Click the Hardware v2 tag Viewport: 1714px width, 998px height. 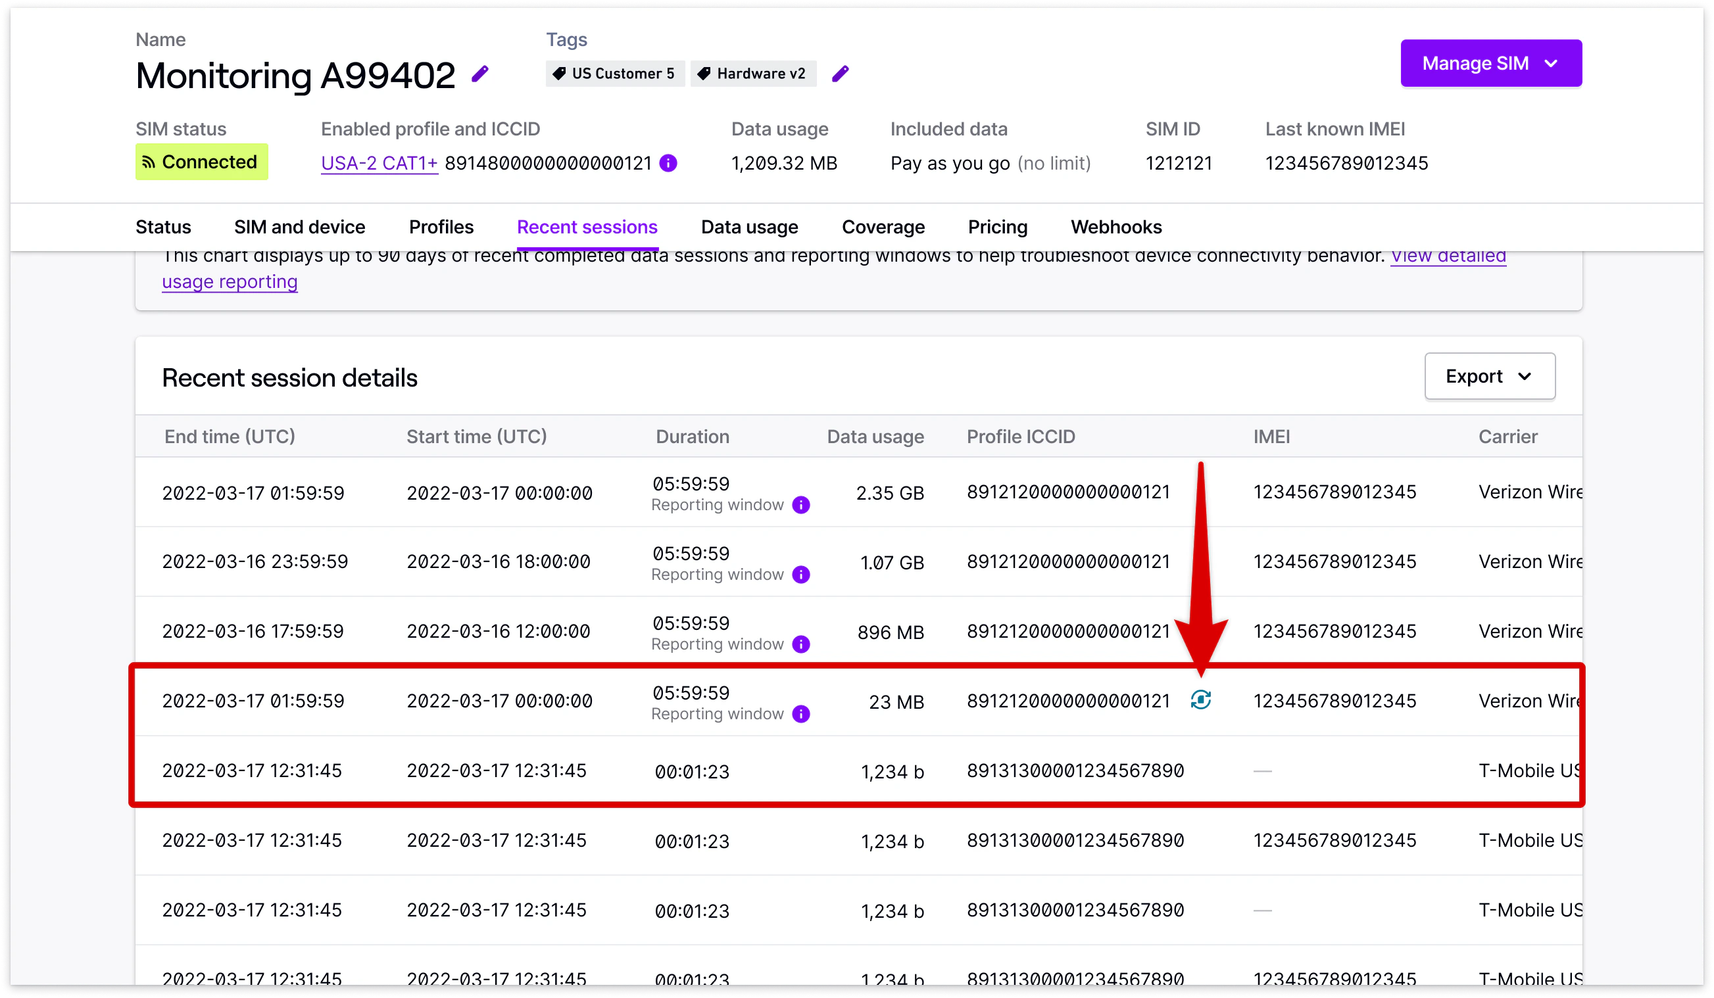coord(753,74)
